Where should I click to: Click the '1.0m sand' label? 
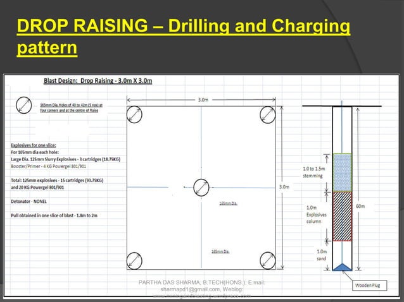click(322, 255)
